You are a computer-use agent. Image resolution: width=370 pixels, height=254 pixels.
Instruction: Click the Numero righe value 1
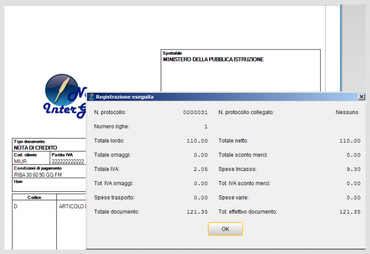(206, 127)
